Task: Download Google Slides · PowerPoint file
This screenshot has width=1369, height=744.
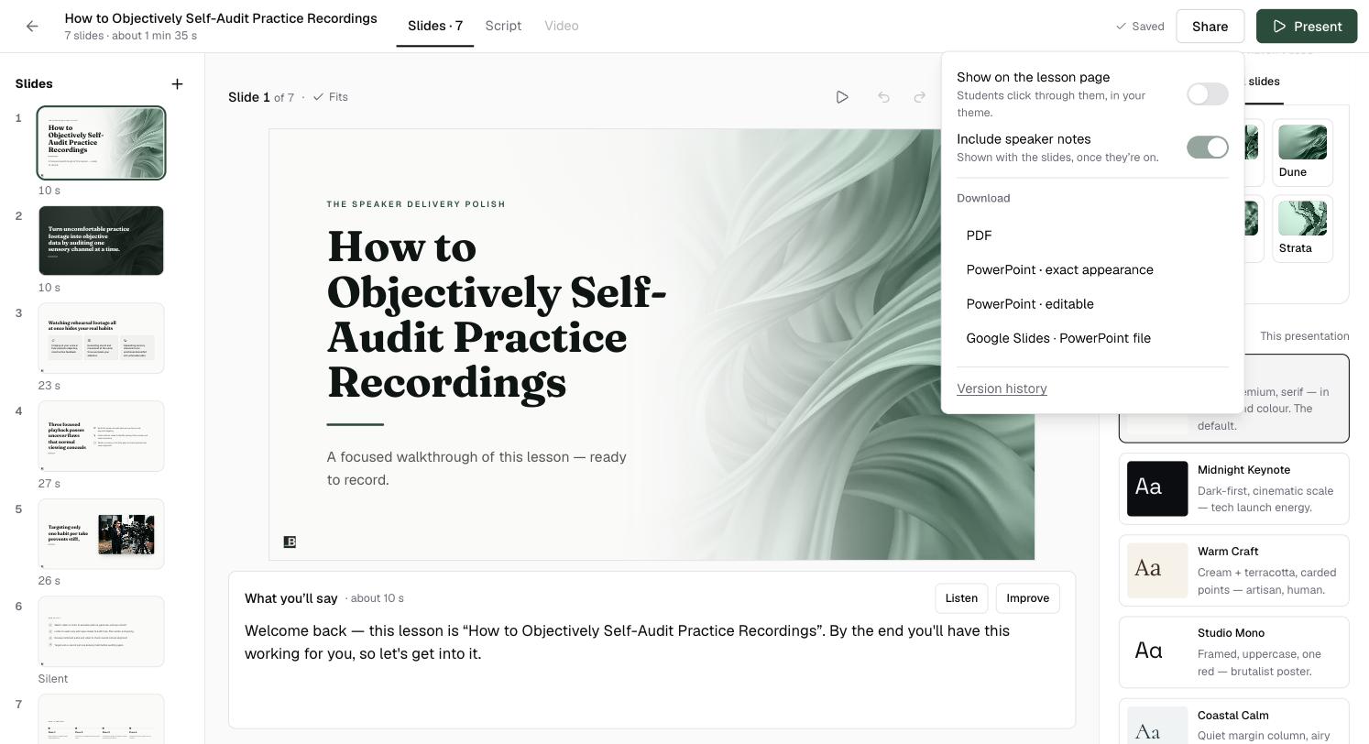Action: click(1092, 338)
